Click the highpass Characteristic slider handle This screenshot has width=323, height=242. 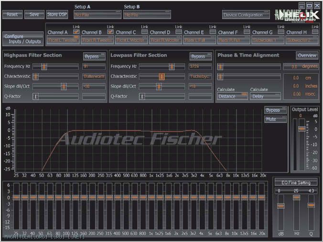(x=36, y=76)
